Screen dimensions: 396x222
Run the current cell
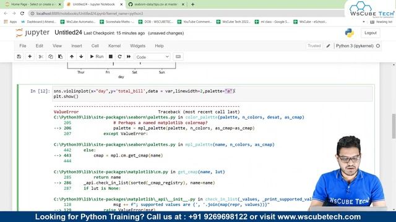pyautogui.click(x=97, y=57)
